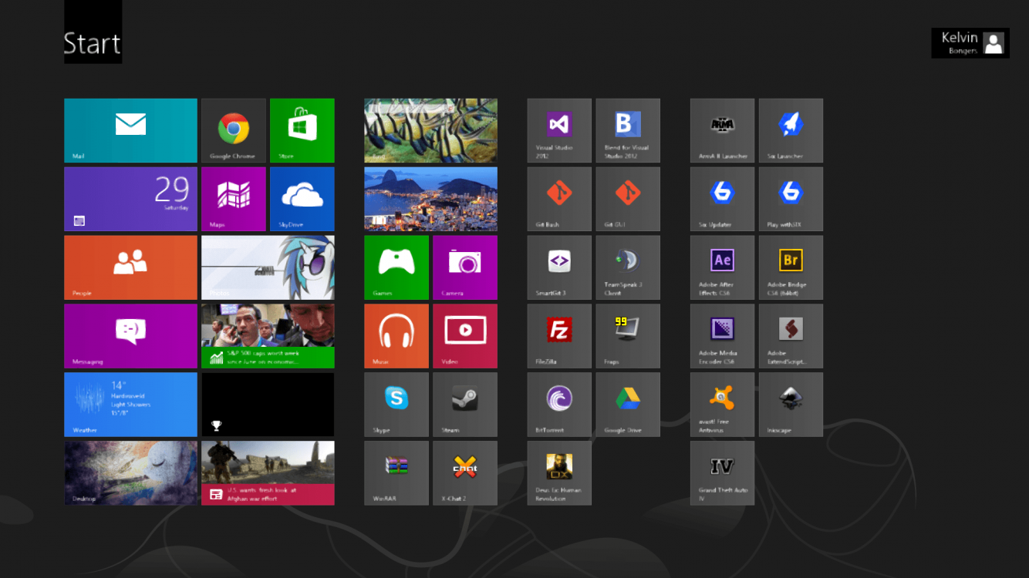This screenshot has width=1029, height=578.
Task: Launch Six Launcher tile
Action: pyautogui.click(x=791, y=130)
